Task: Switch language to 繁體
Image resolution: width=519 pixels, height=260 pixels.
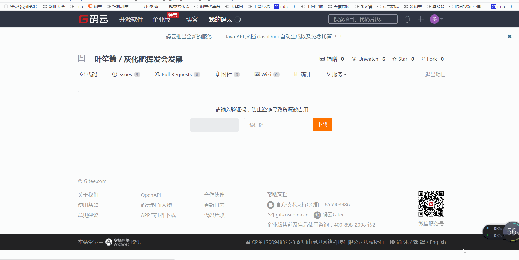Action: click(419, 242)
